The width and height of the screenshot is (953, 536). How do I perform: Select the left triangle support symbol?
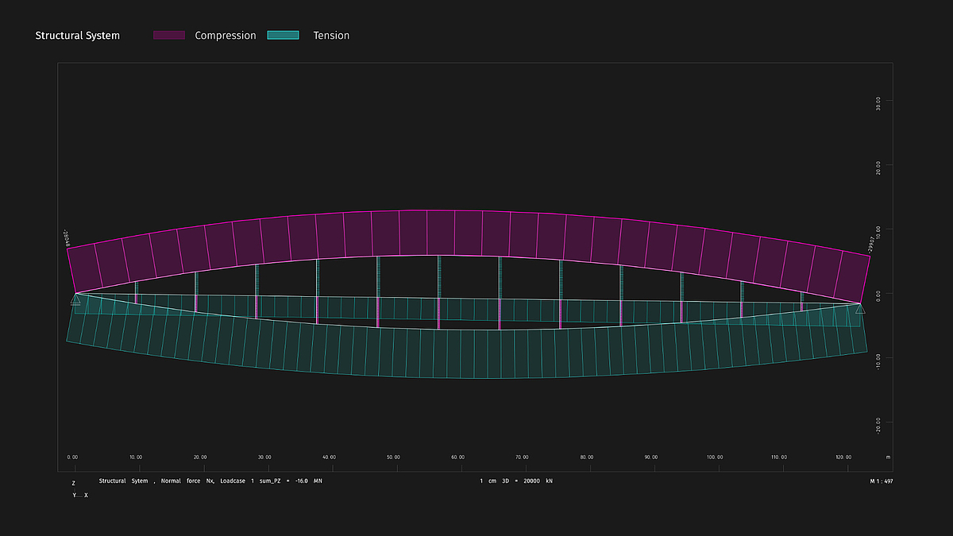coord(75,299)
